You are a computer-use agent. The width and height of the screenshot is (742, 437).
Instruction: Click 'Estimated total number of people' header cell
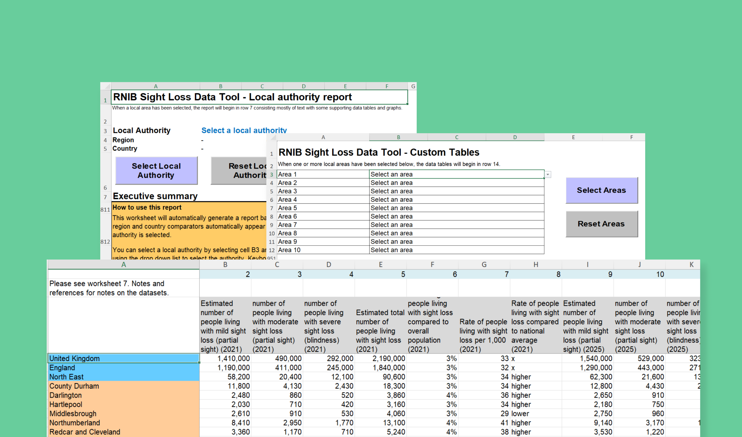click(x=381, y=325)
